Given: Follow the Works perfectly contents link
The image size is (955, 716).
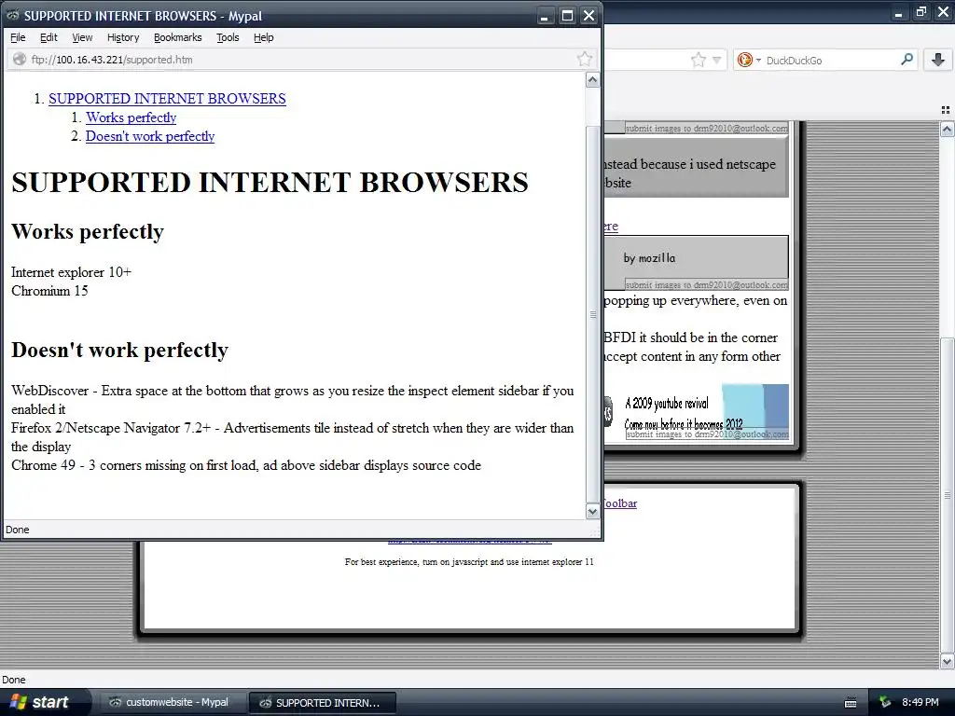Looking at the screenshot, I should tap(131, 117).
